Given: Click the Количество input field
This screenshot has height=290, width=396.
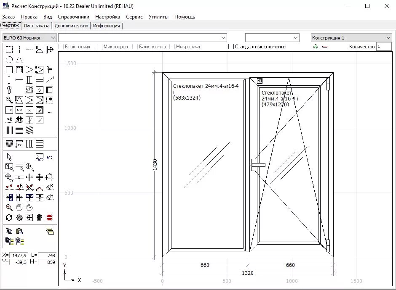Looking at the screenshot, I should click(x=384, y=47).
